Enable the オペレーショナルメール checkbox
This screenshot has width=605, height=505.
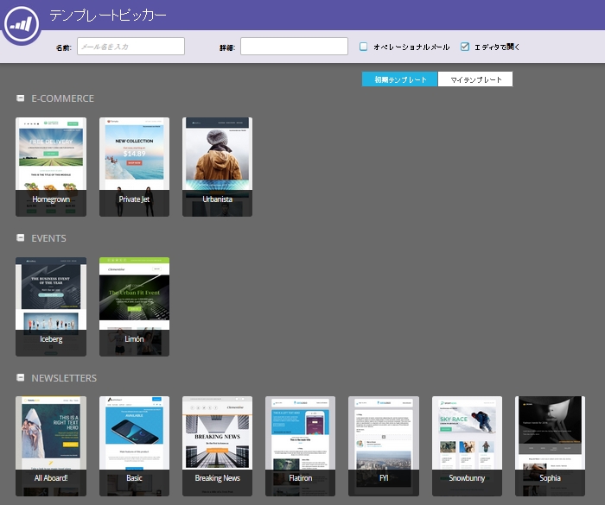point(363,47)
